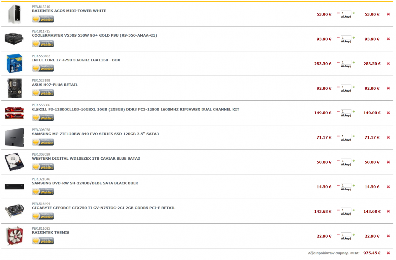Decrease quantity of COOLERMASTER V550S PSU
This screenshot has height=260, width=396.
(338, 38)
